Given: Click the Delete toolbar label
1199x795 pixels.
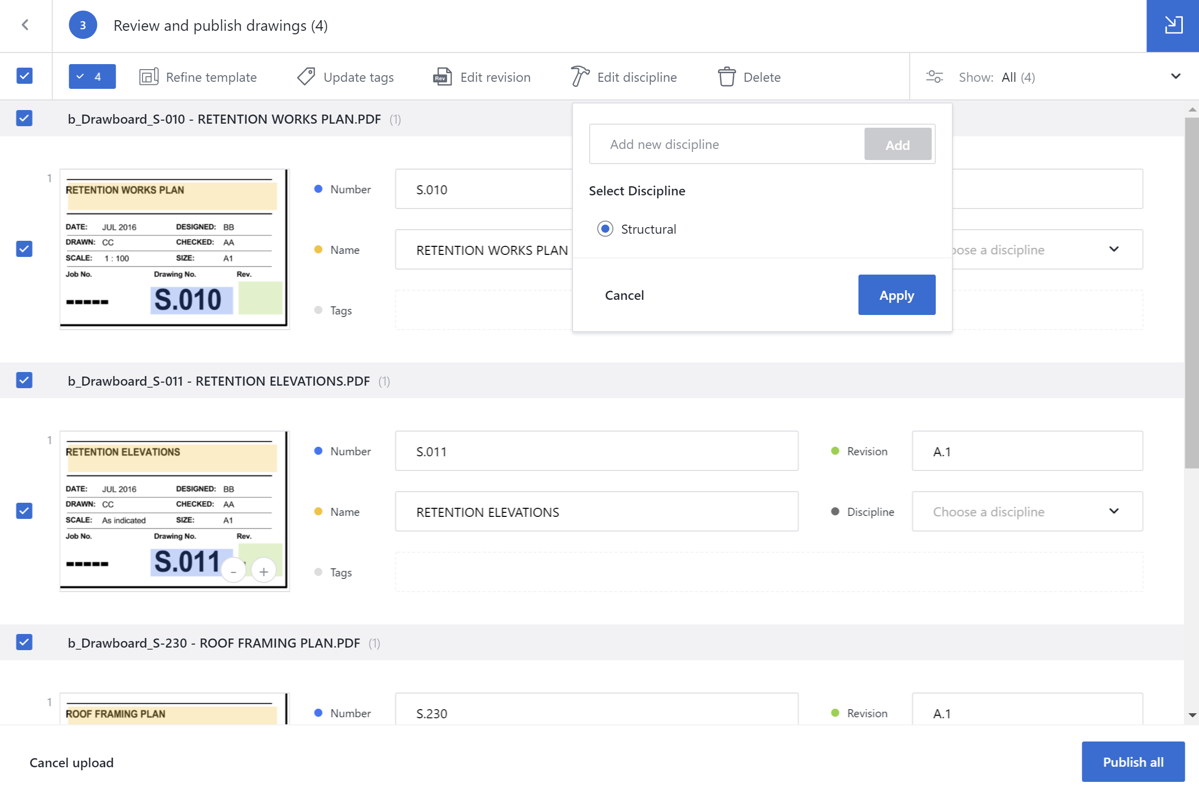Looking at the screenshot, I should (761, 77).
